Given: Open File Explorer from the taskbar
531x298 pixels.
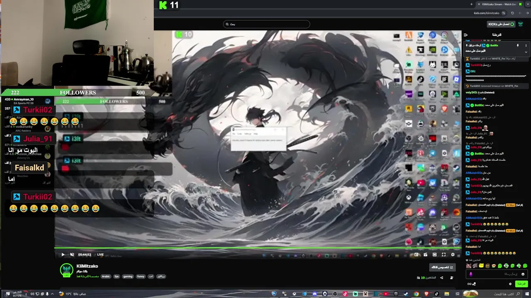Looking at the screenshot, I should pyautogui.click(x=446, y=294).
